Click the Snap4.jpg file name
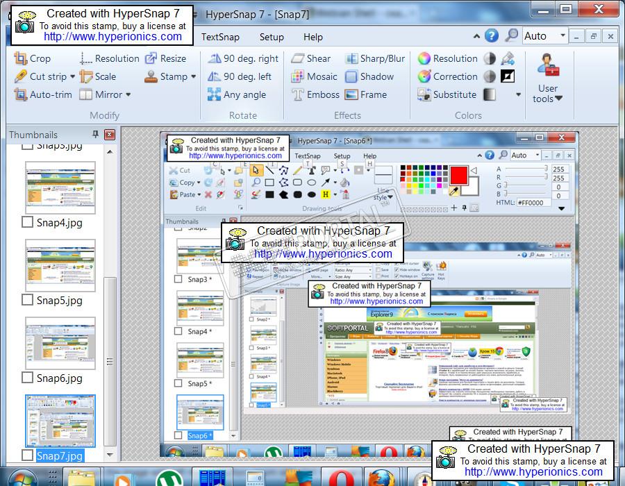The height and width of the screenshot is (486, 625). (60, 222)
